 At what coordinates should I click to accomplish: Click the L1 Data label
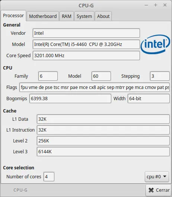point(20,119)
